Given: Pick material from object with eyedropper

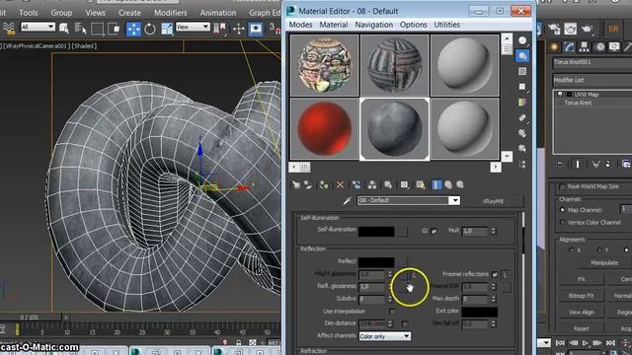Looking at the screenshot, I should tap(347, 201).
